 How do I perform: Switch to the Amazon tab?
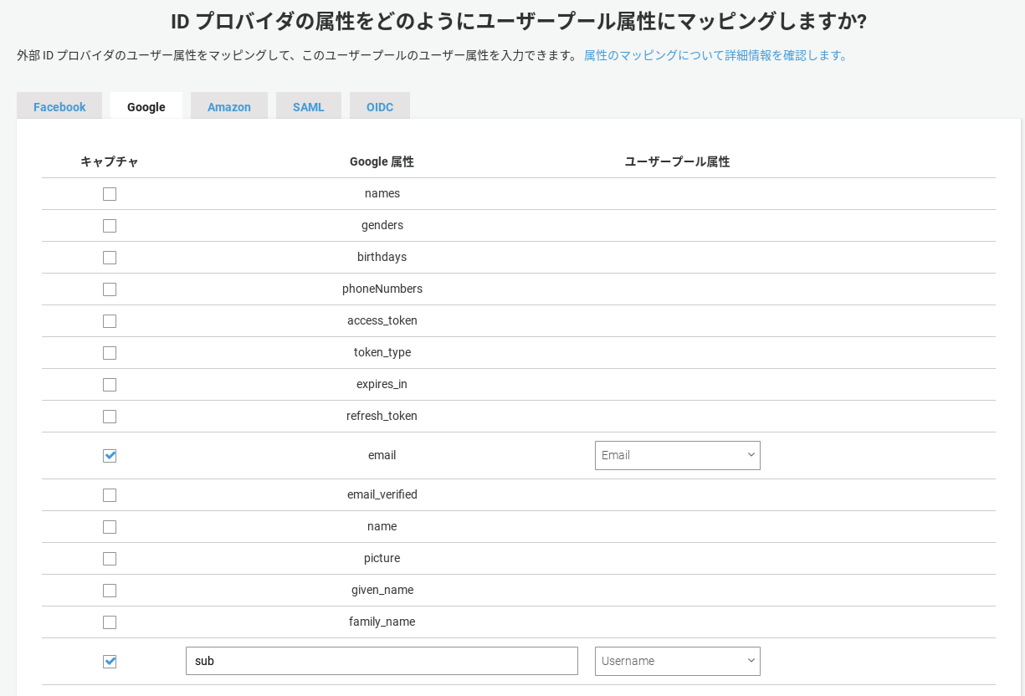pos(229,107)
